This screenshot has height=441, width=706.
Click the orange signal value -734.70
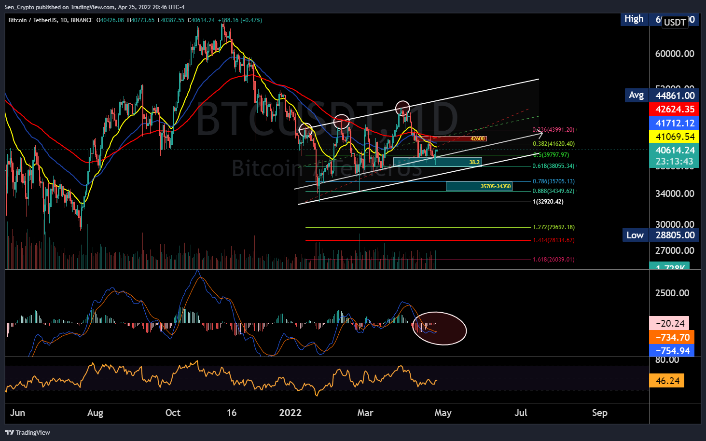(x=672, y=337)
